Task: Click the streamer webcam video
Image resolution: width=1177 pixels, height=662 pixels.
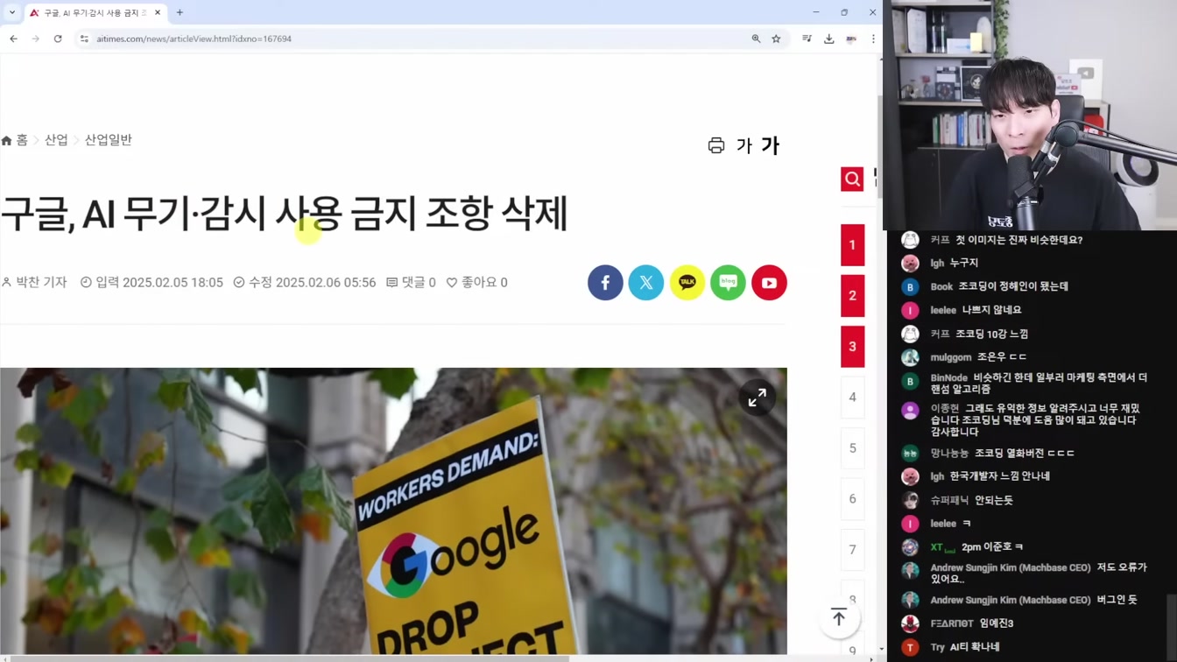Action: [1030, 115]
